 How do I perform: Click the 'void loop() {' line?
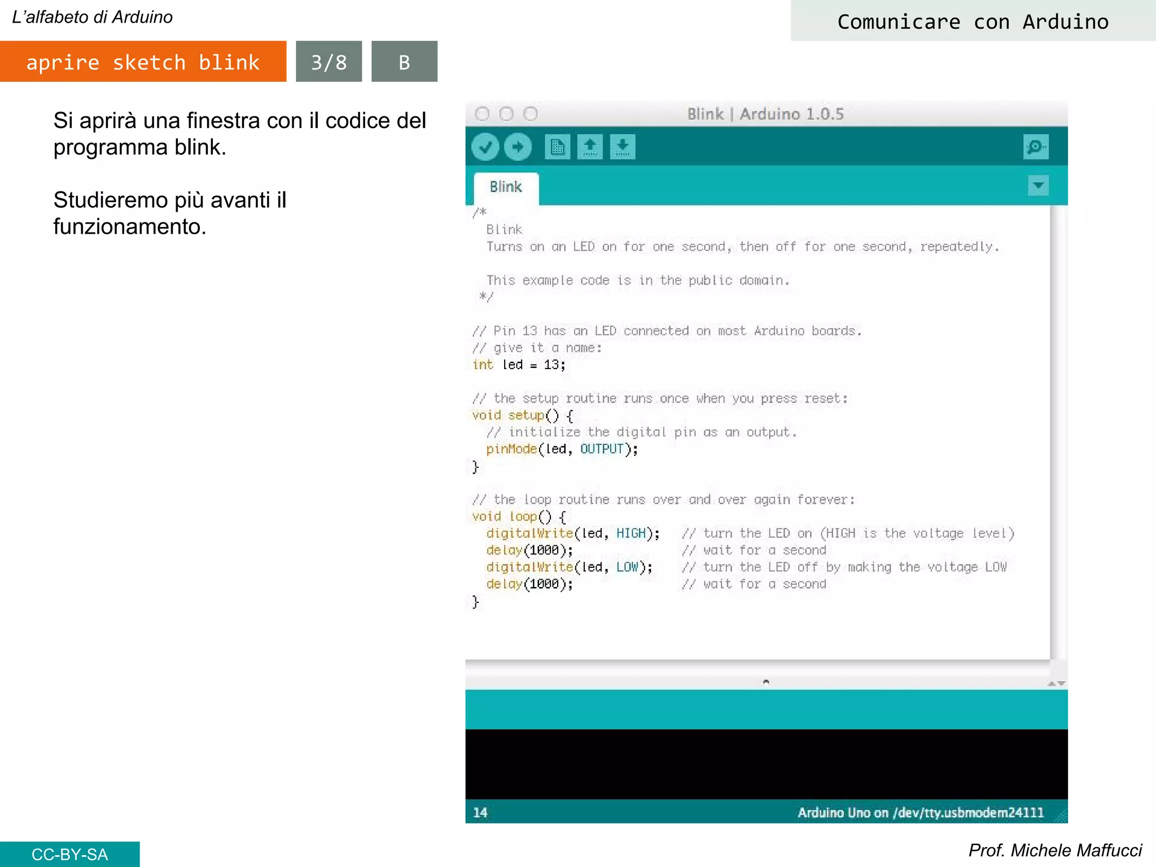tap(519, 516)
